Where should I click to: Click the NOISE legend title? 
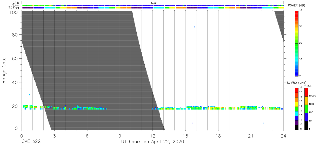click(308, 86)
